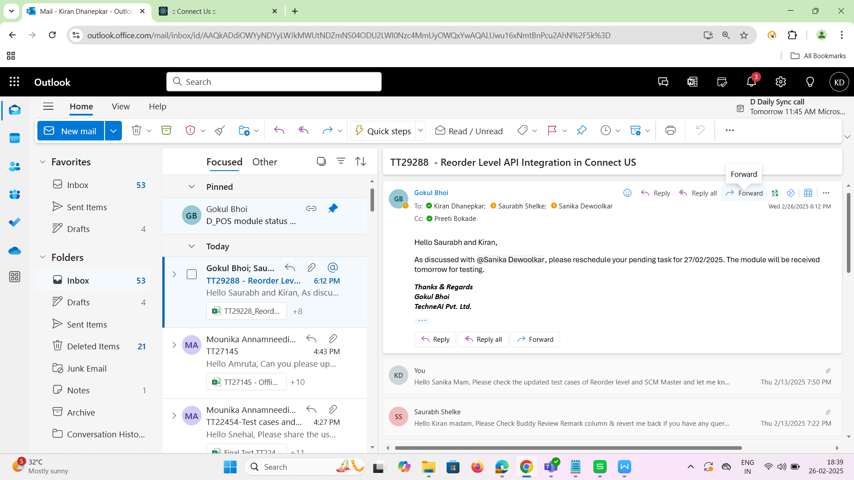Click the emoji reaction smiley on message
The height and width of the screenshot is (480, 854).
(627, 193)
